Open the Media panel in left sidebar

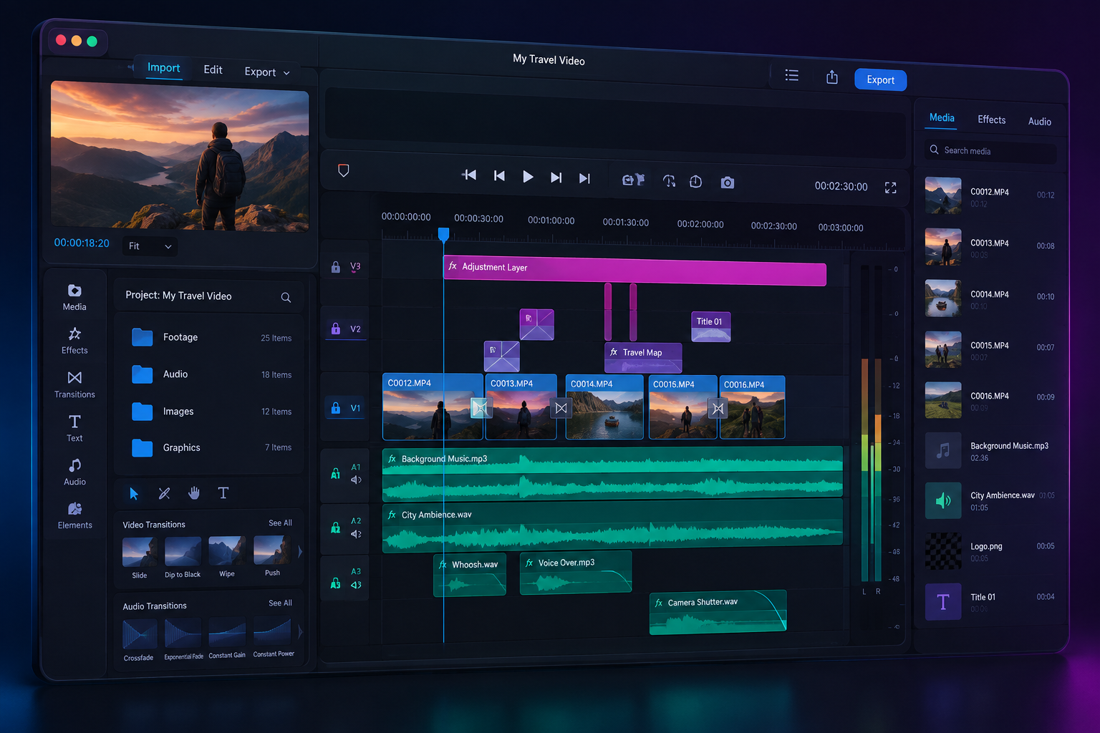point(74,297)
